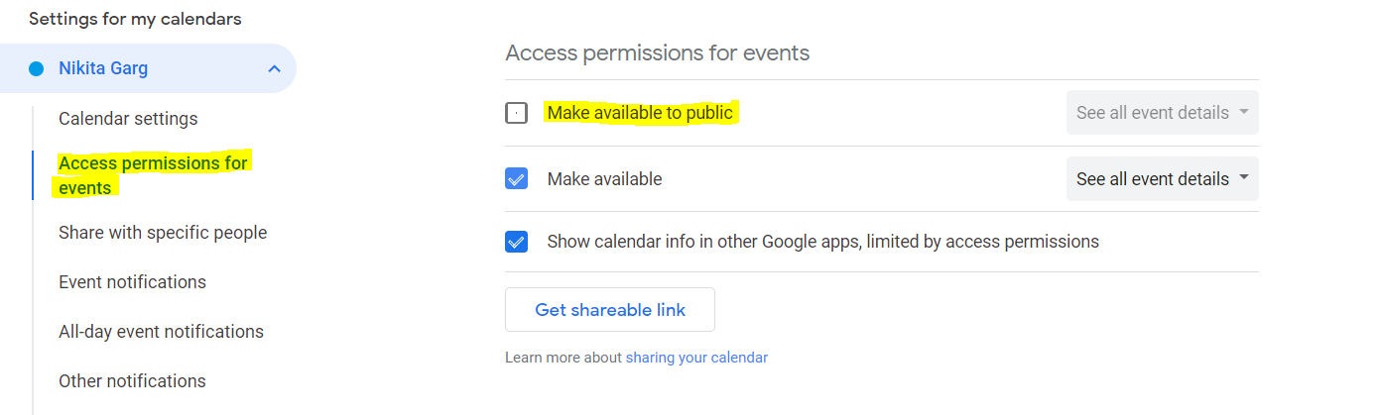Collapse the Nikita Garg calendar section
Screen dimensions: 1380x415
pyautogui.click(x=275, y=69)
